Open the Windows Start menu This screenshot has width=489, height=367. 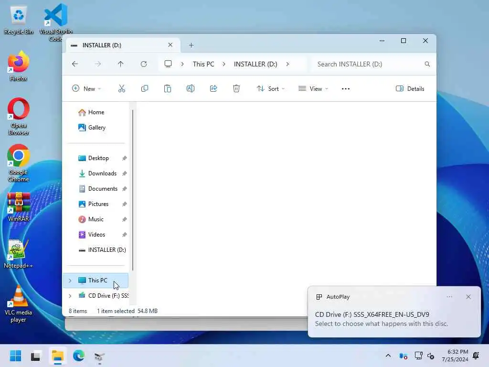click(15, 356)
